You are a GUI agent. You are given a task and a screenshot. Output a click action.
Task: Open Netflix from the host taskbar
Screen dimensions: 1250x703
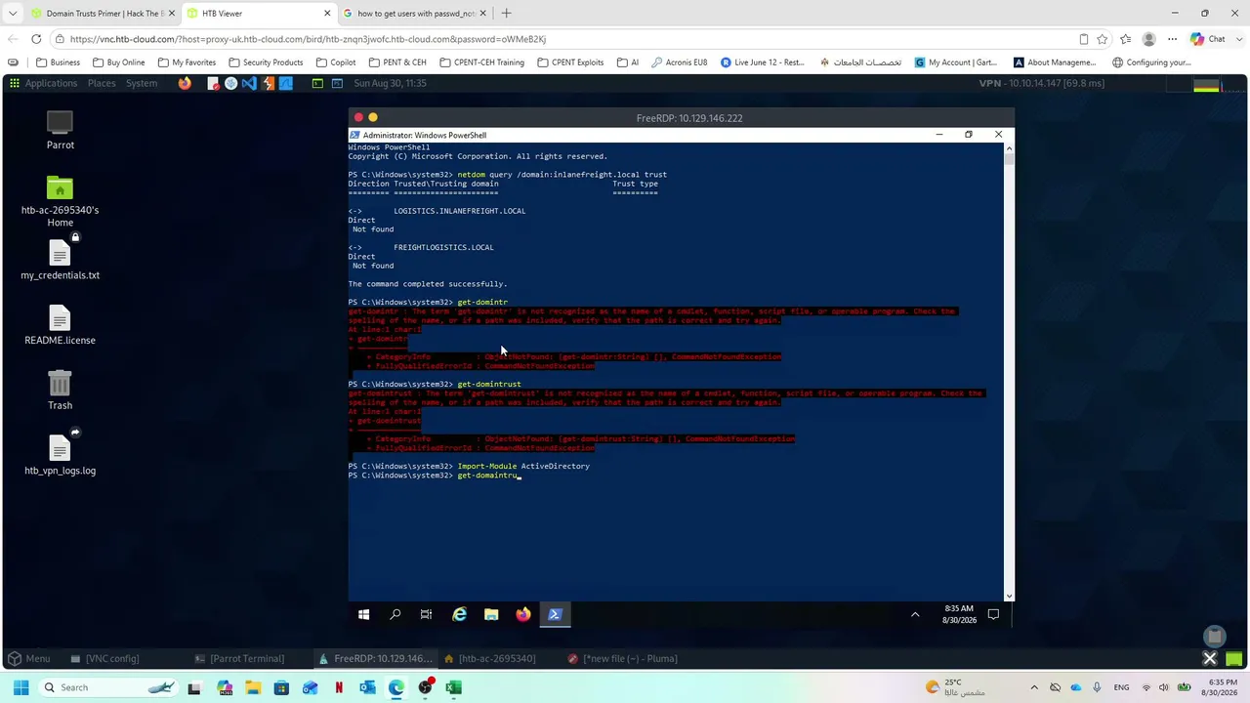point(339,687)
